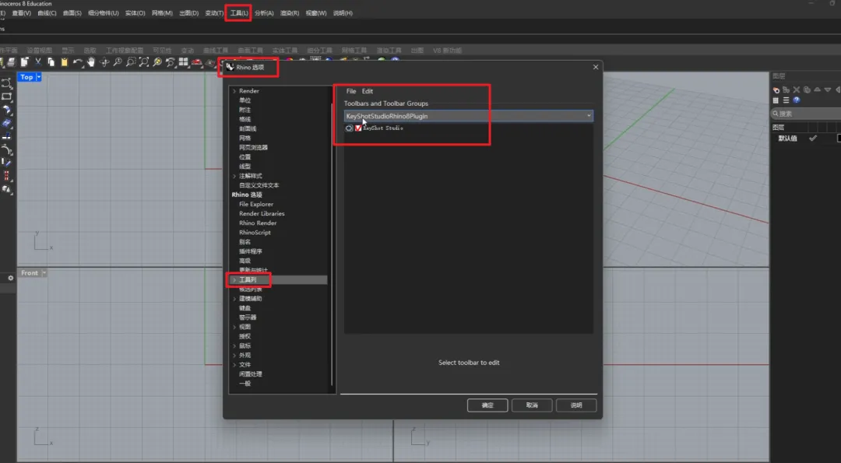Expand the Render tree node
The width and height of the screenshot is (841, 463).
[x=234, y=91]
